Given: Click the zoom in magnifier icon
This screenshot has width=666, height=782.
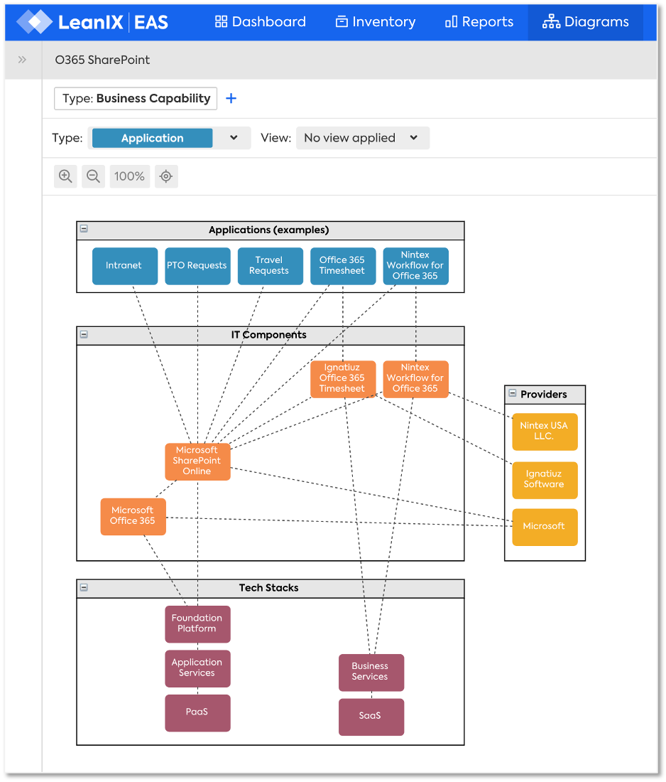Looking at the screenshot, I should (x=66, y=176).
